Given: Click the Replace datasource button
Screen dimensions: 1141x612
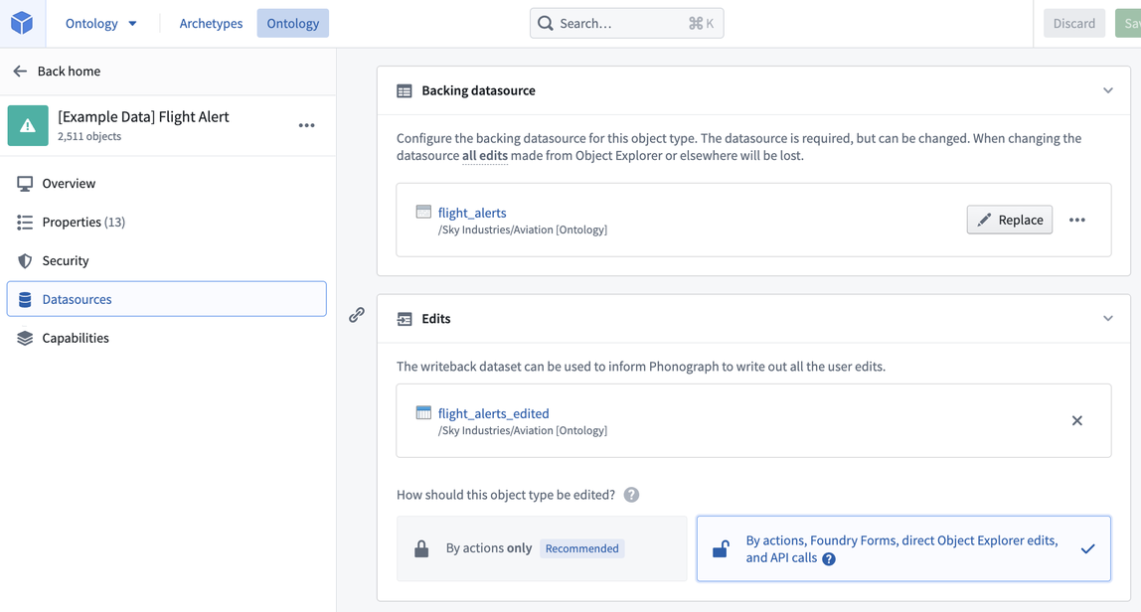Looking at the screenshot, I should click(1009, 220).
